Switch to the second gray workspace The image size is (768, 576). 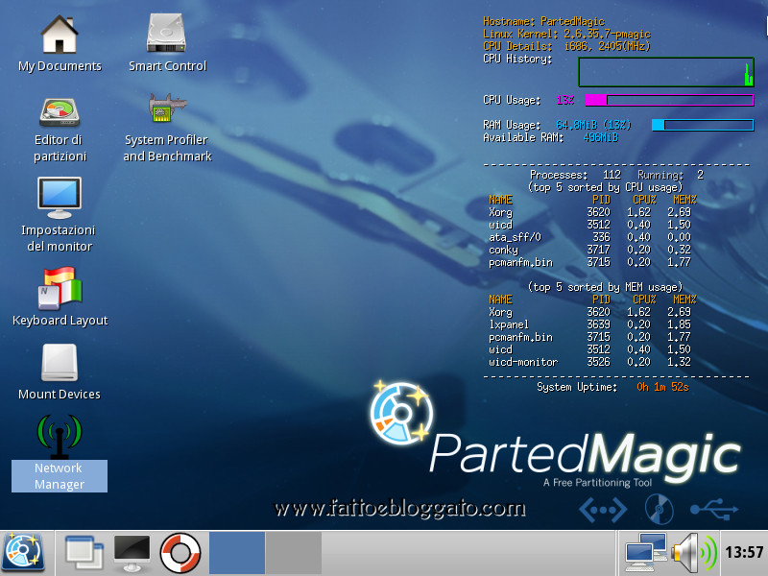(x=294, y=553)
